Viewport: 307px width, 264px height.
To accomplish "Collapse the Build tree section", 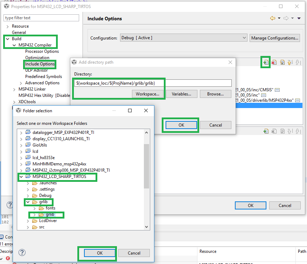I will [x=8, y=39].
